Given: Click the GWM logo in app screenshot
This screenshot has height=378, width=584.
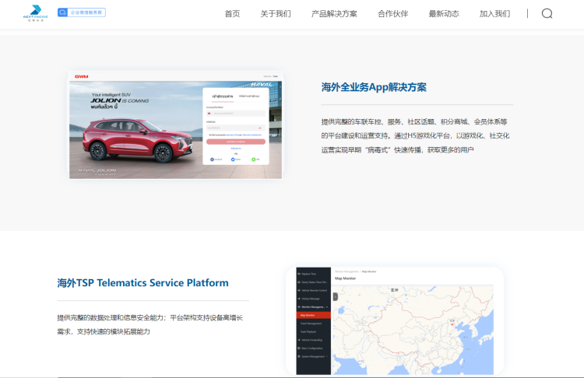Looking at the screenshot, I should point(80,76).
